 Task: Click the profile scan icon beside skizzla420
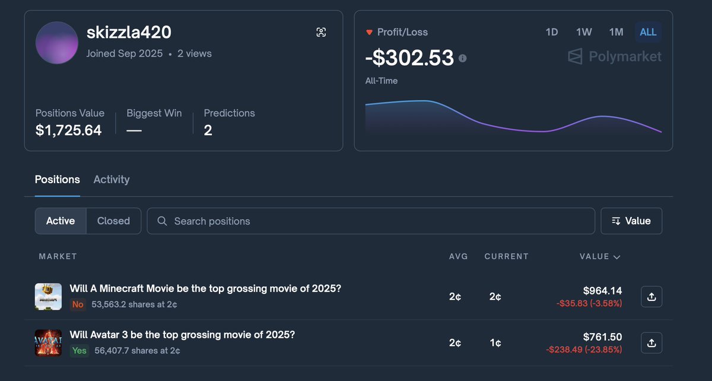pos(321,33)
